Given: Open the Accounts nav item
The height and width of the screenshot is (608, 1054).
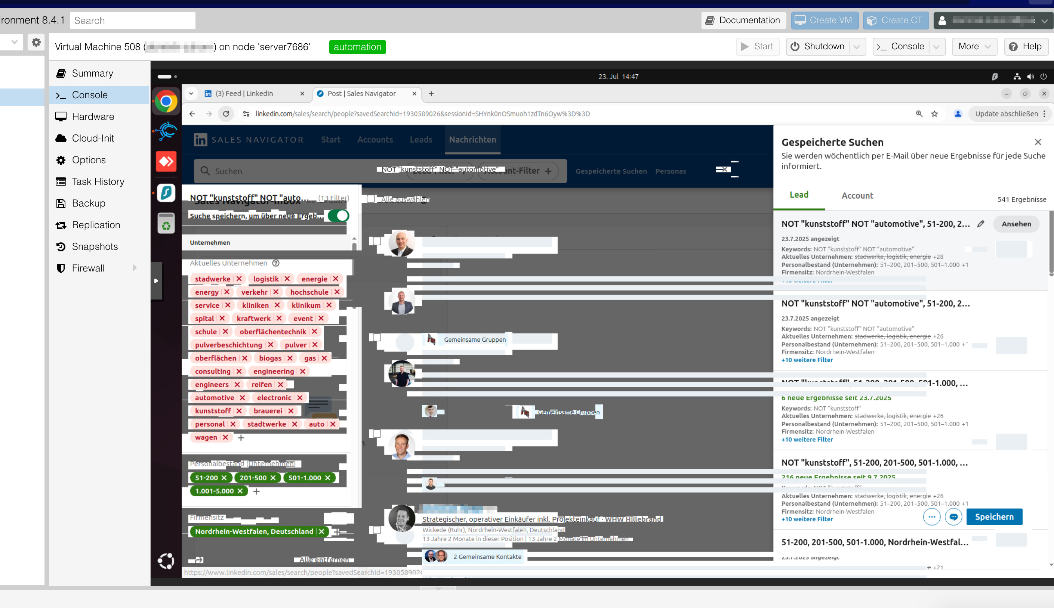Looking at the screenshot, I should pyautogui.click(x=375, y=139).
